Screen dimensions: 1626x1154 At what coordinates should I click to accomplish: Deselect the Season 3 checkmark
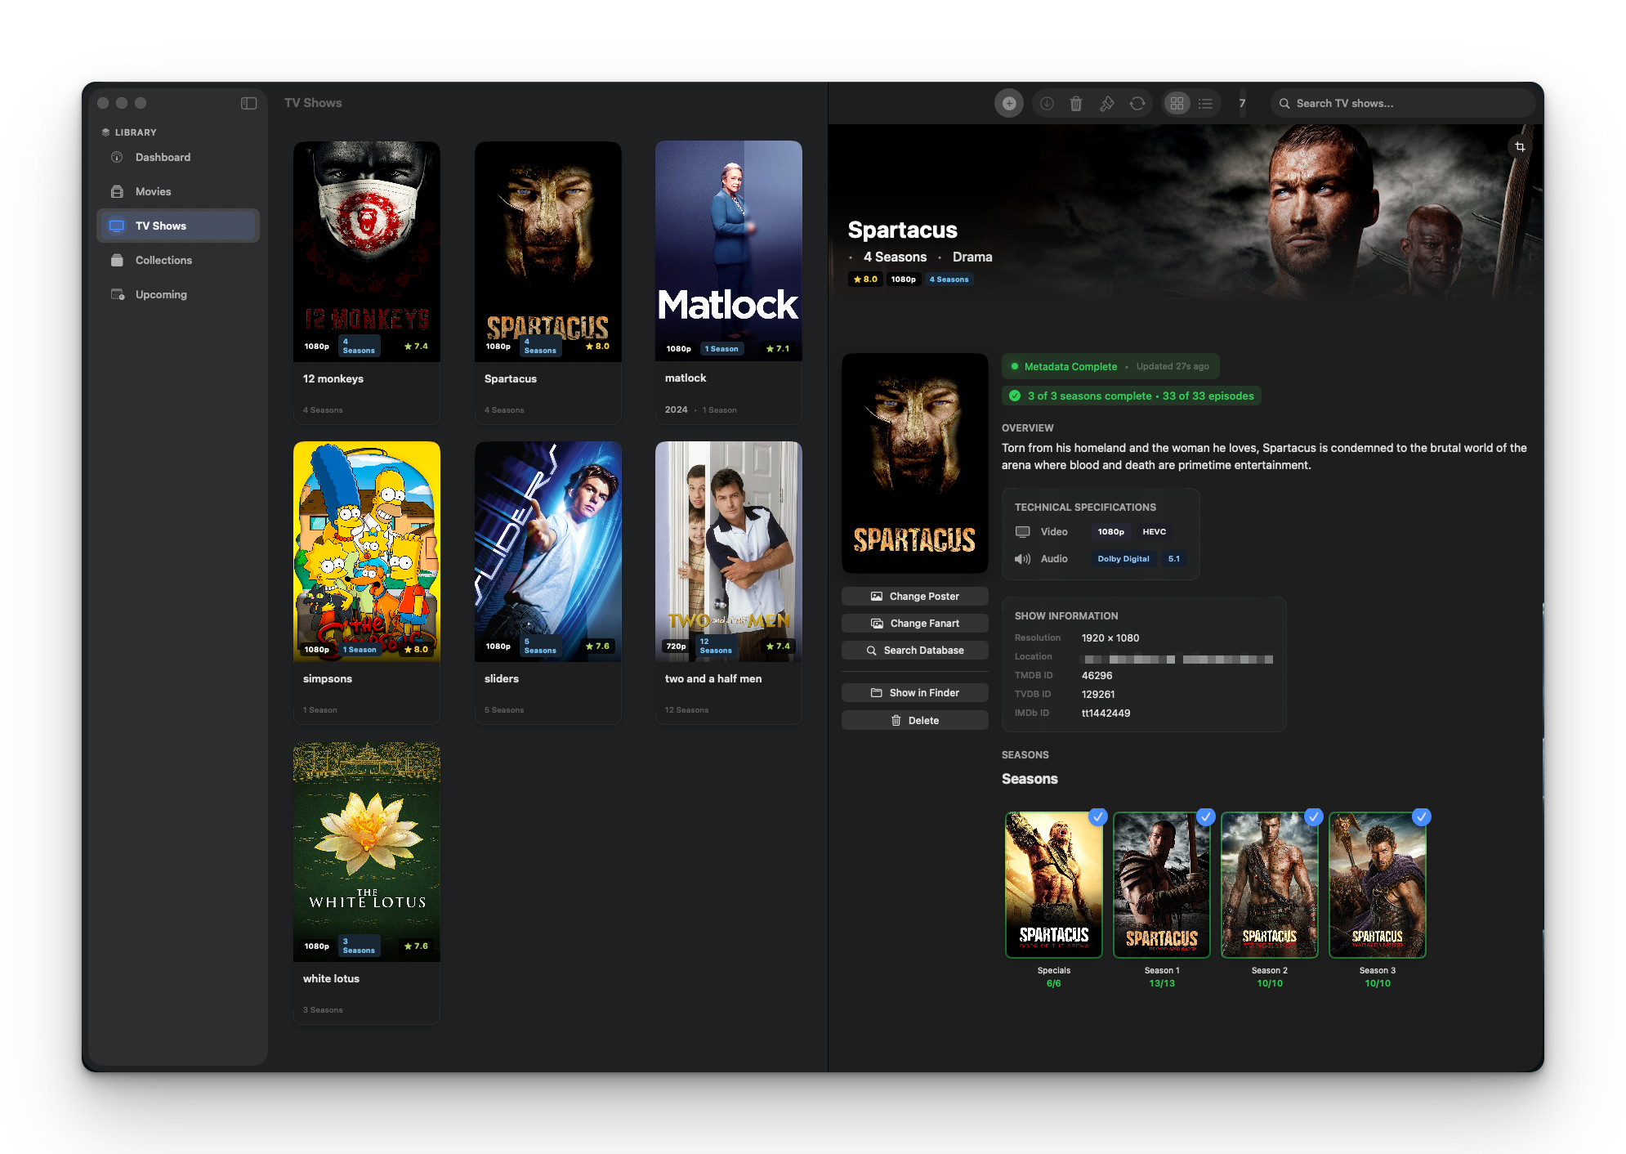(x=1422, y=817)
